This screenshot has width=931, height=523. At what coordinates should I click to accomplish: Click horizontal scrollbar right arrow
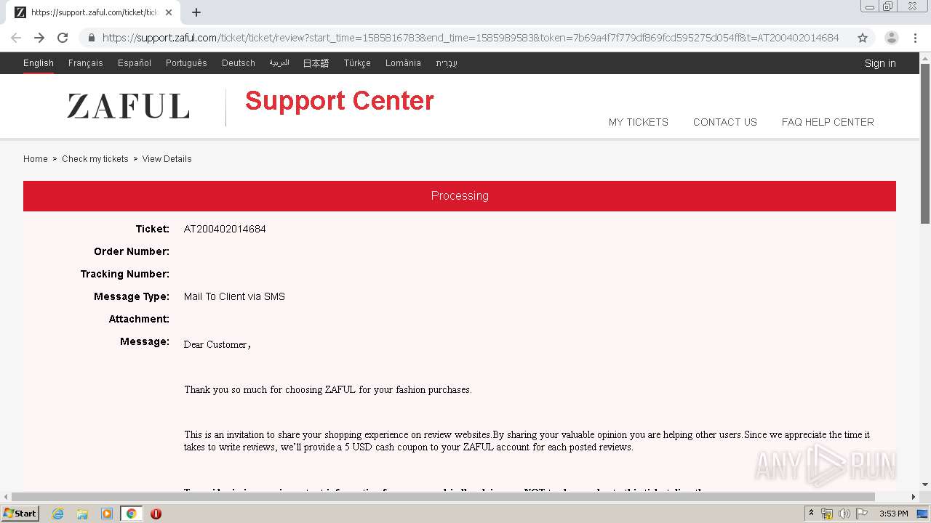pyautogui.click(x=914, y=497)
